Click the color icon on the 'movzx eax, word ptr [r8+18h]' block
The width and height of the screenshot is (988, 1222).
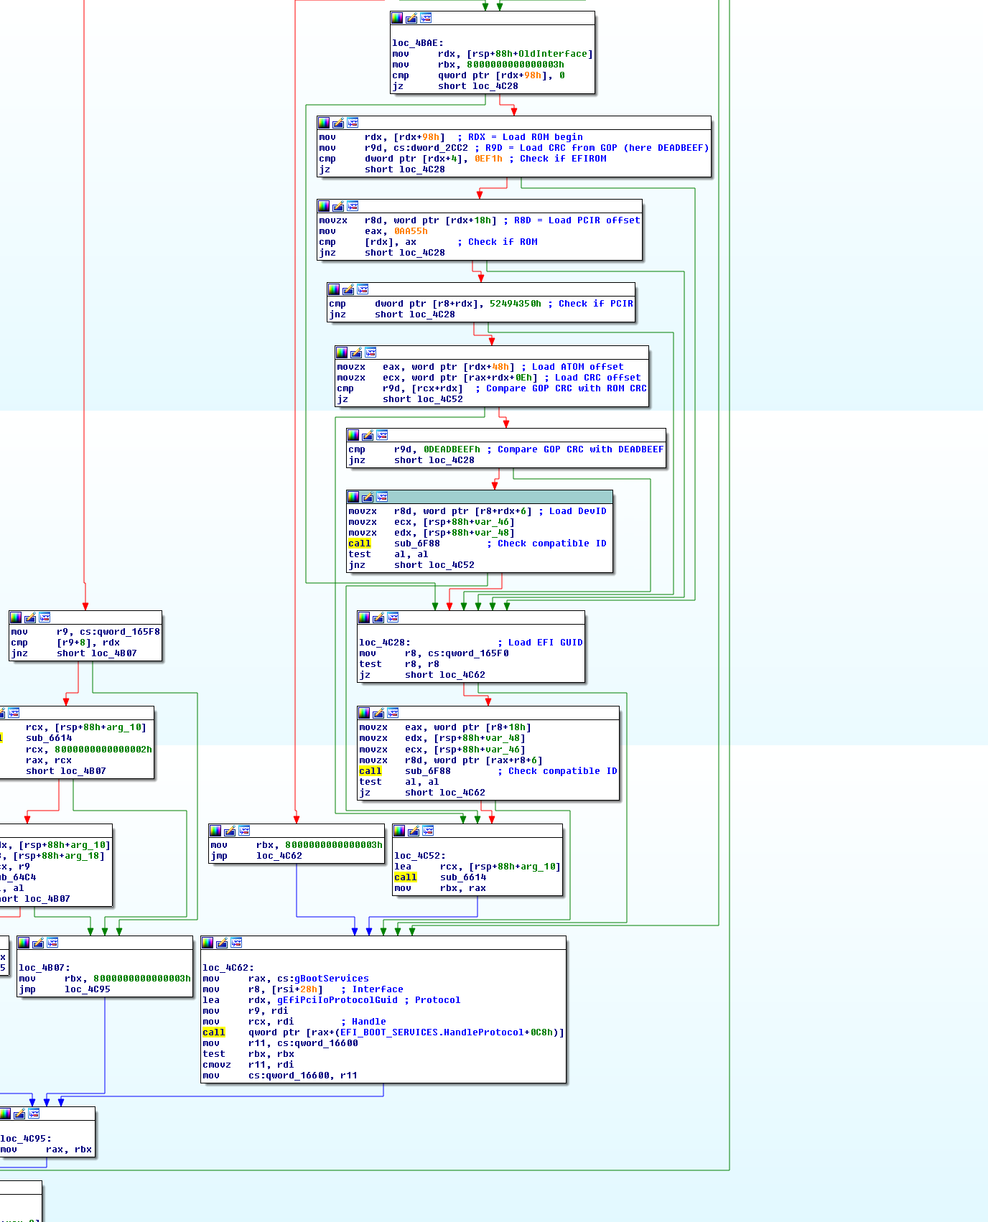pyautogui.click(x=364, y=713)
